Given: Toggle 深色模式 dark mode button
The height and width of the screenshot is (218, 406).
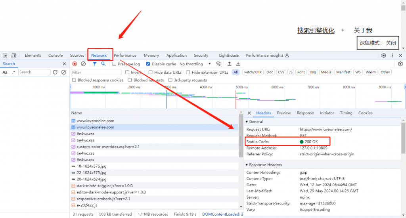Looking at the screenshot, I should [378, 43].
